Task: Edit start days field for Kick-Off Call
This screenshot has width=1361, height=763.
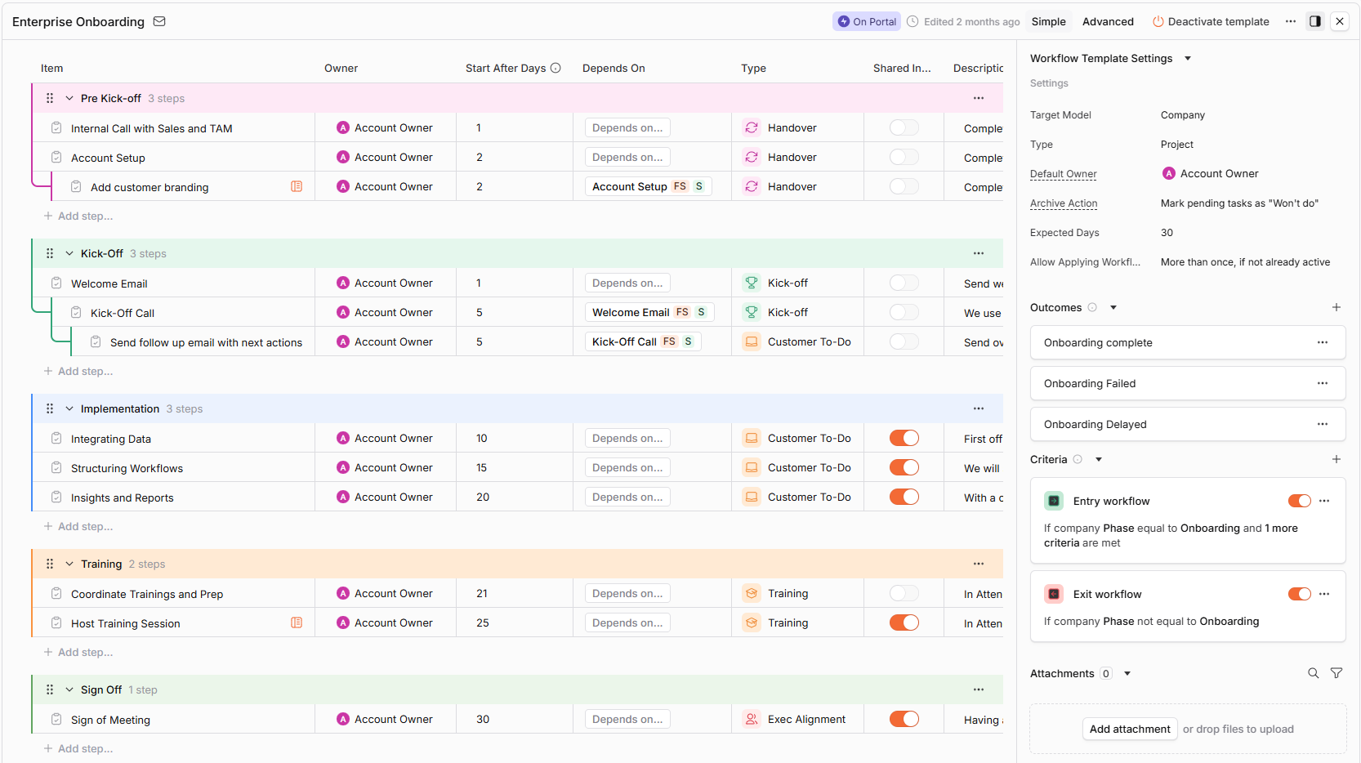Action: (x=515, y=312)
